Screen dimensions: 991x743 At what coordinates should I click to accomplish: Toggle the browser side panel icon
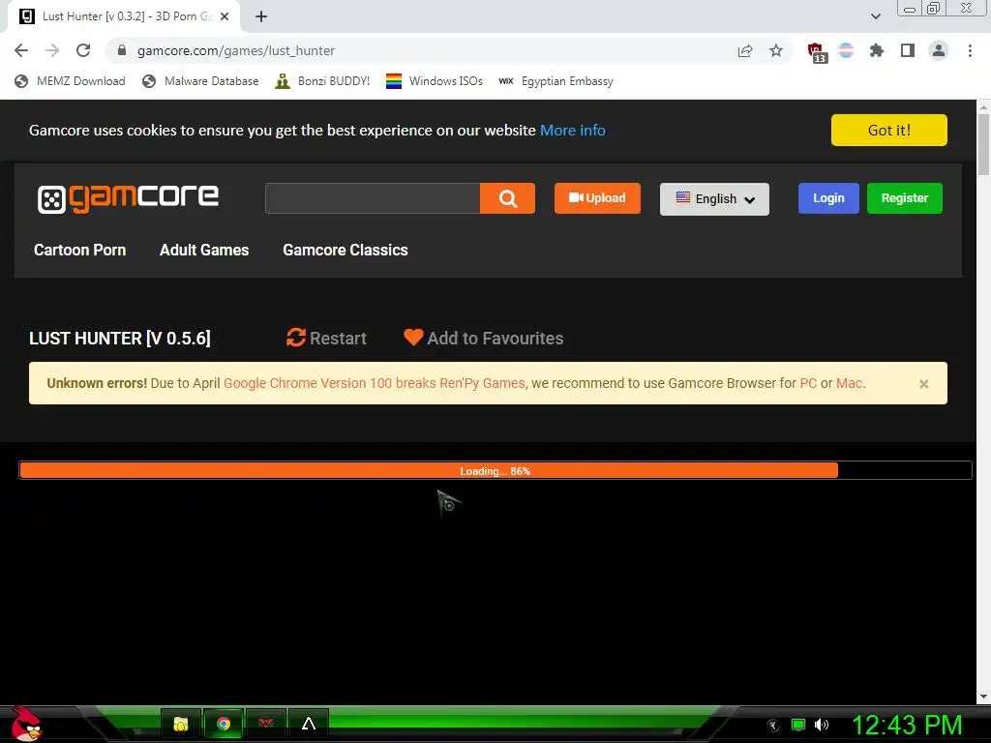(x=908, y=50)
